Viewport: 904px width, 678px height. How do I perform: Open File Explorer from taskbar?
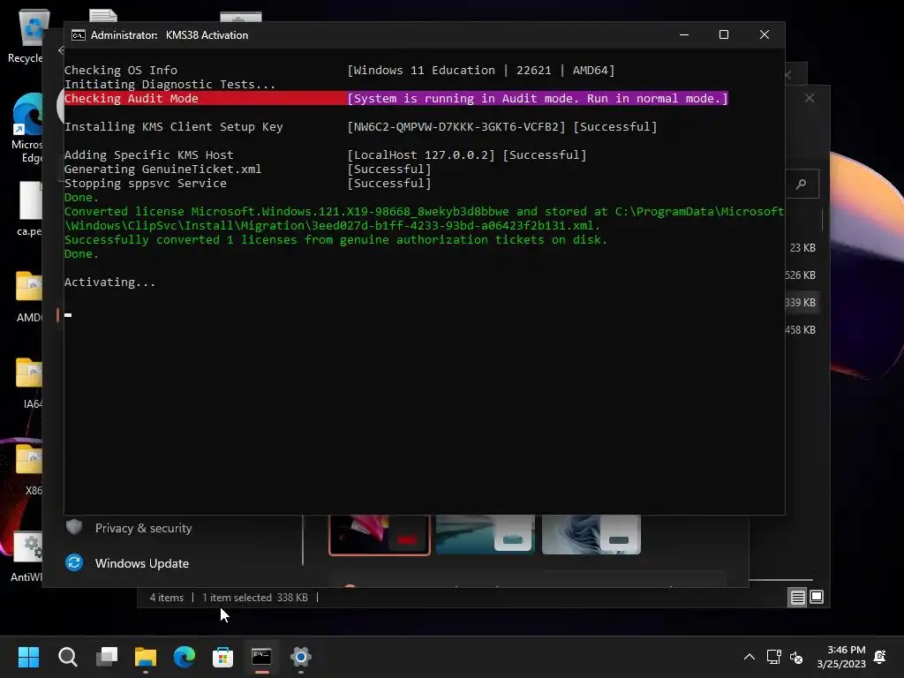(146, 657)
